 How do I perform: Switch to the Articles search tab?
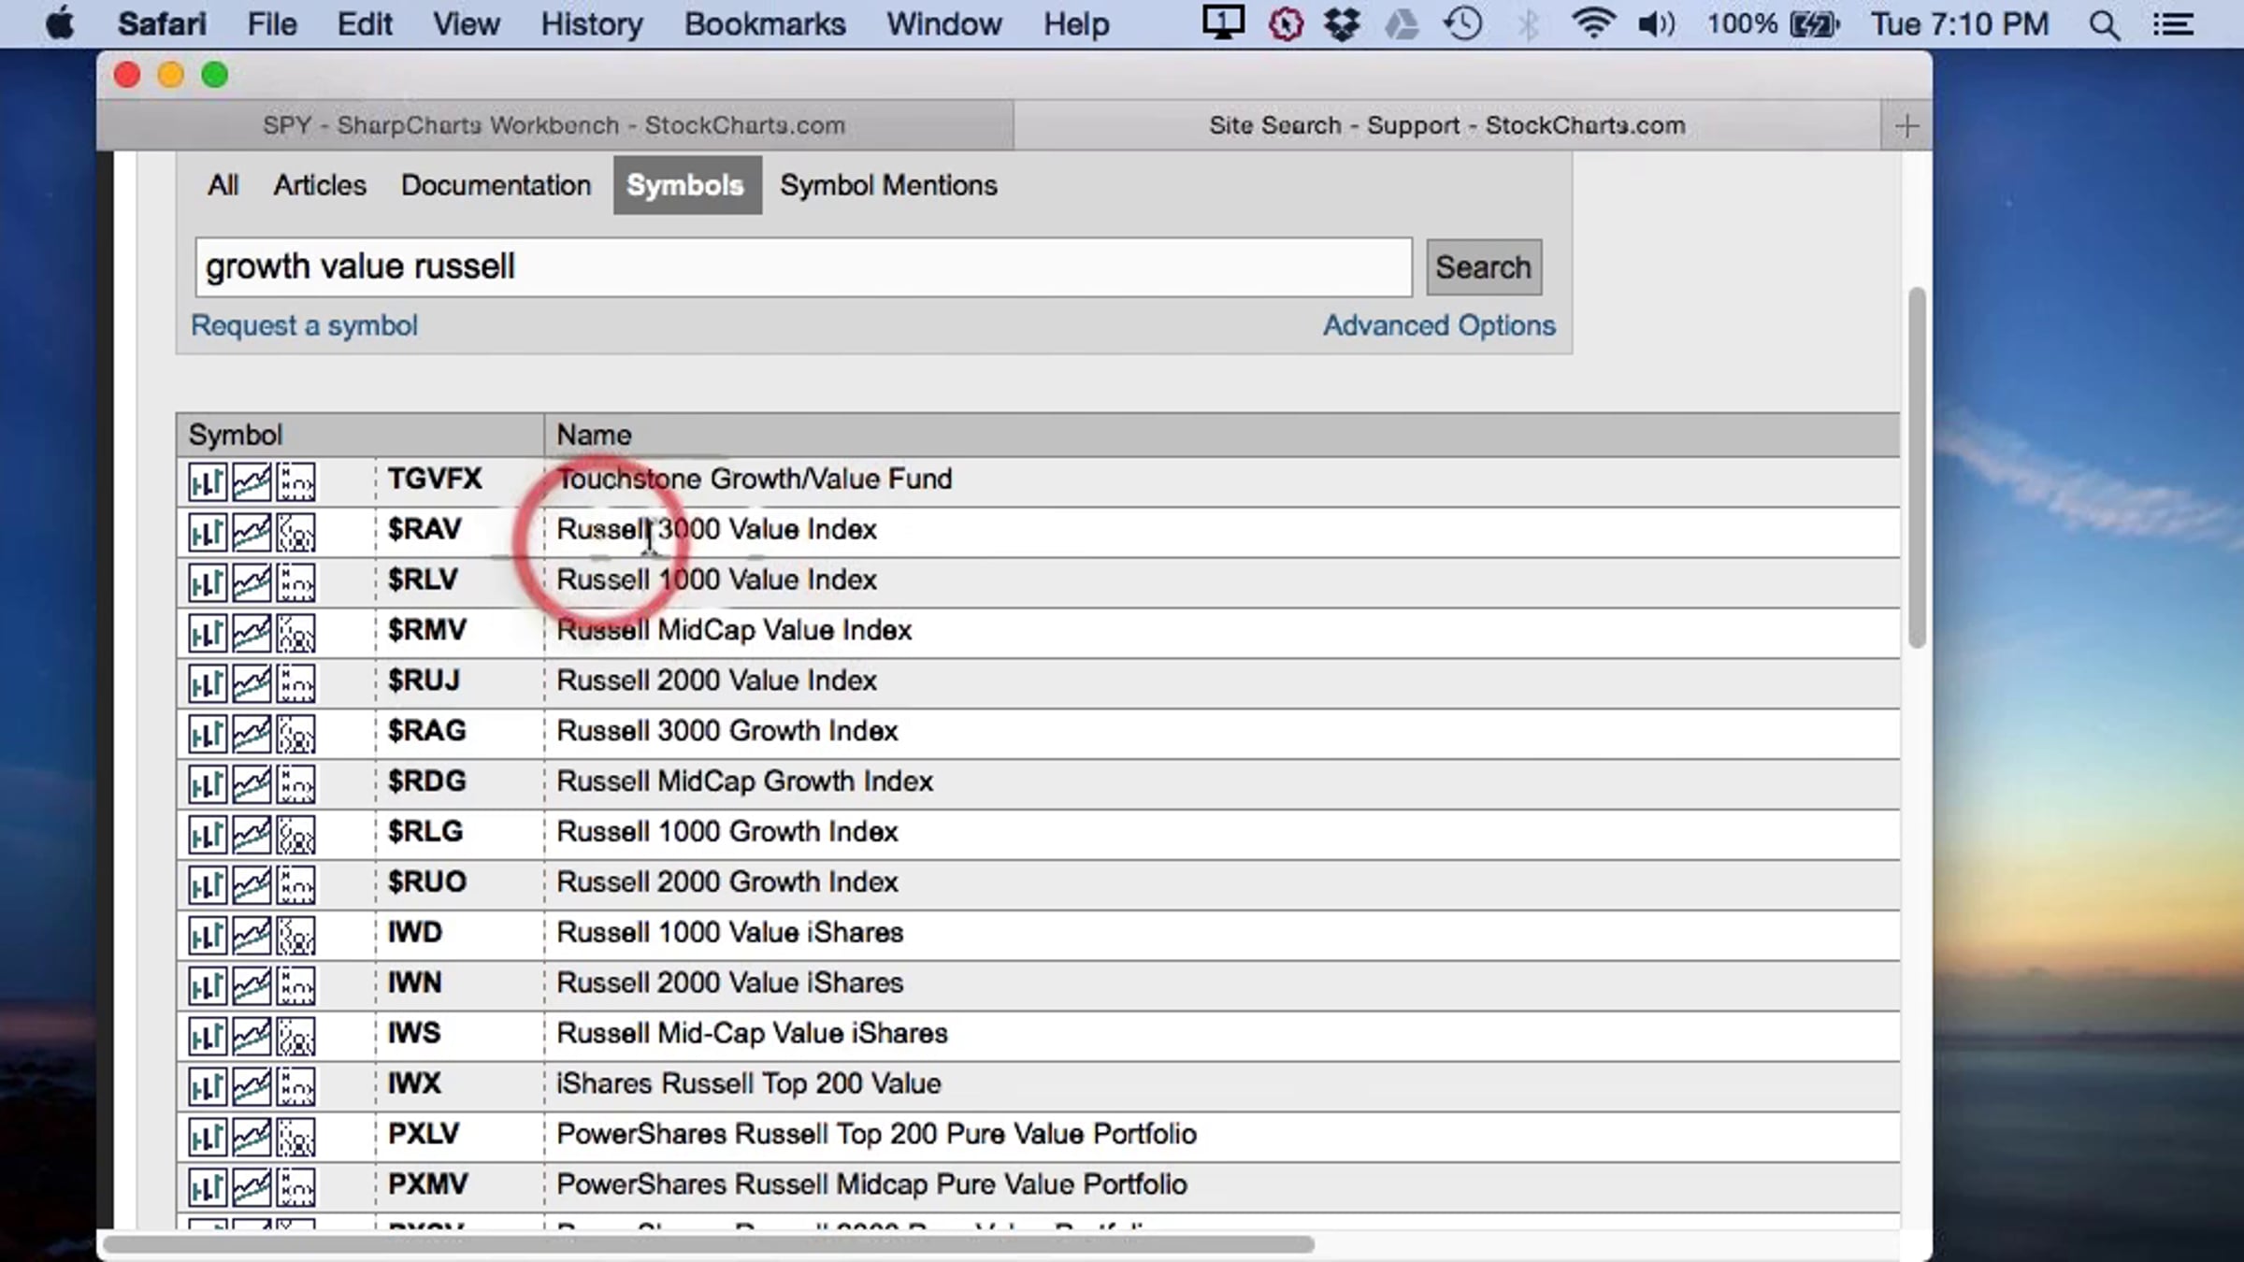320,185
